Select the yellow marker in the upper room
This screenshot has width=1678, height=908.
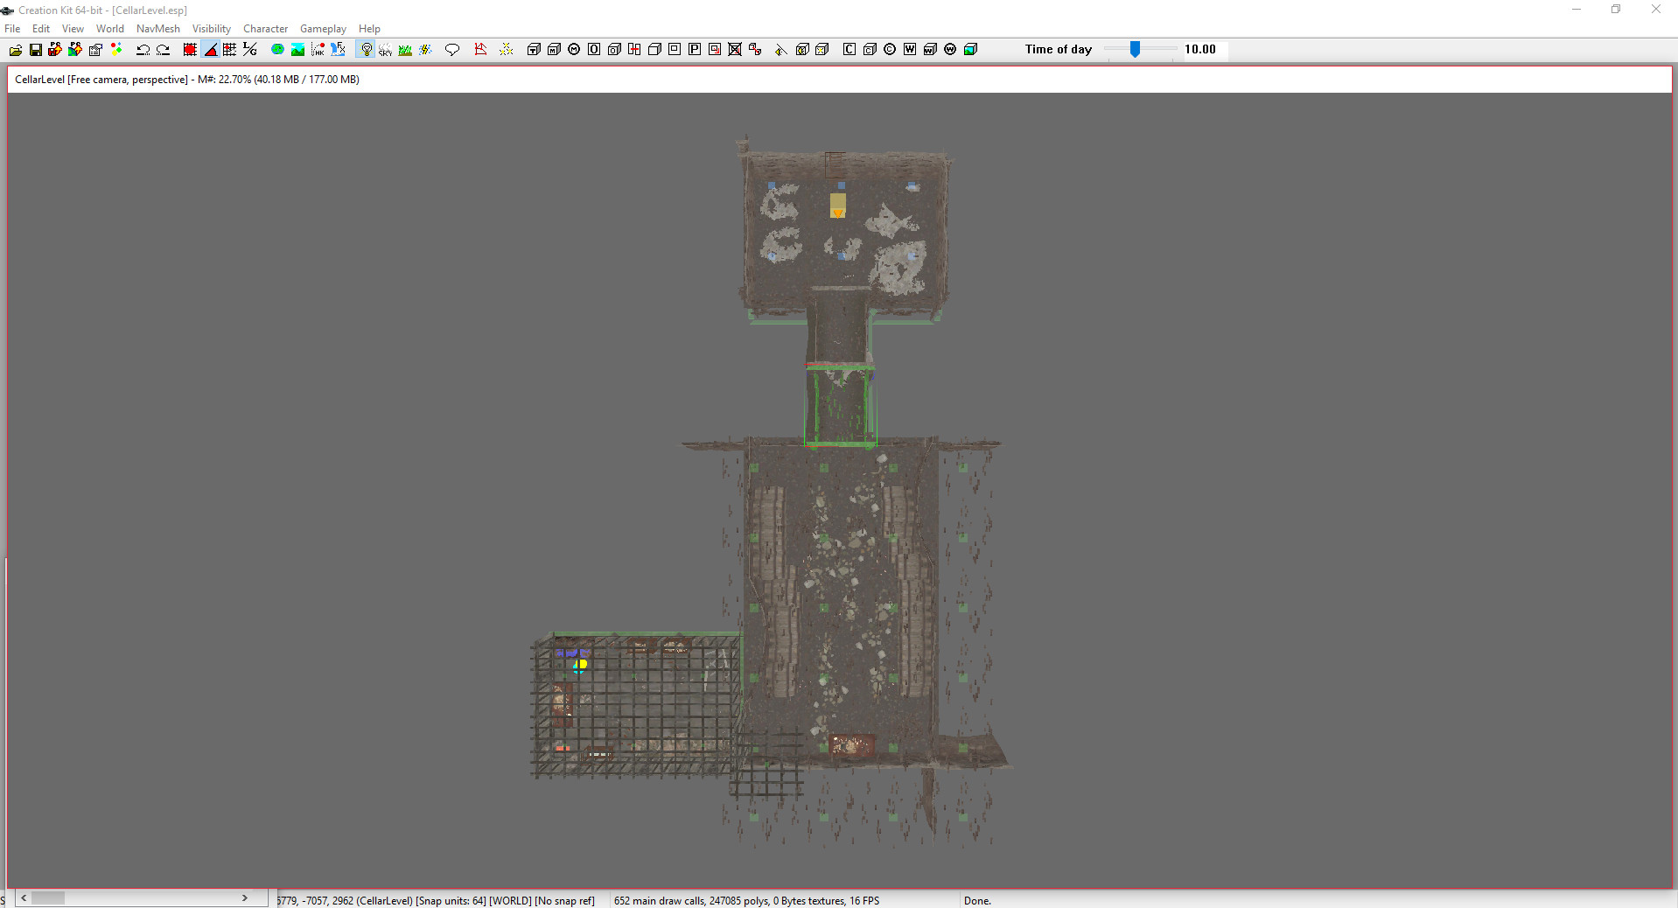point(838,206)
